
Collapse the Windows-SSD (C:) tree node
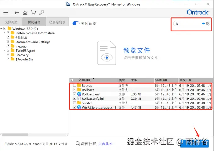(1, 28)
